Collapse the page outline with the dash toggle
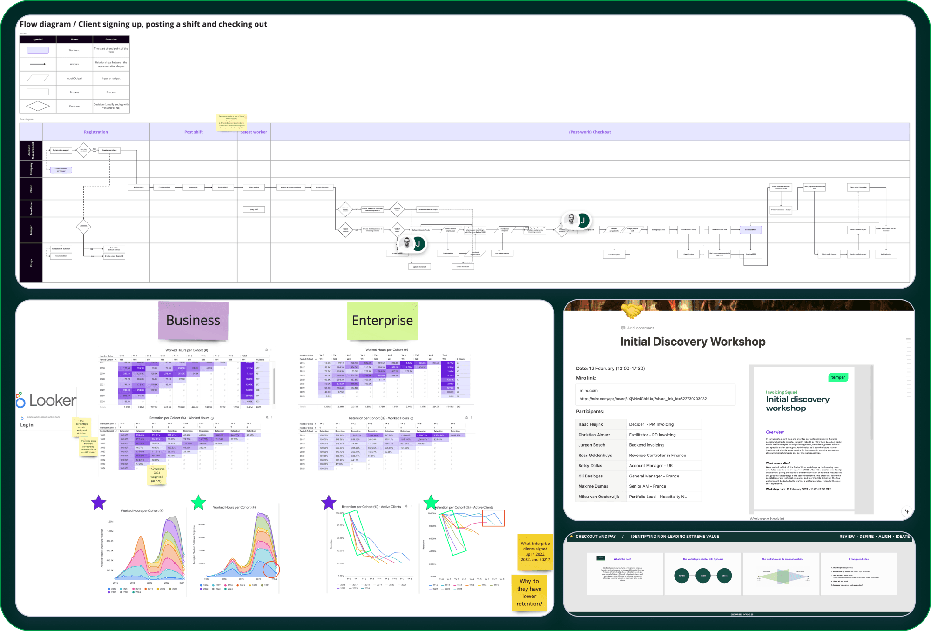This screenshot has width=931, height=631. (908, 339)
